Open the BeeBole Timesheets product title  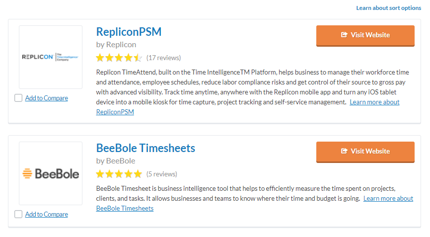tap(145, 148)
